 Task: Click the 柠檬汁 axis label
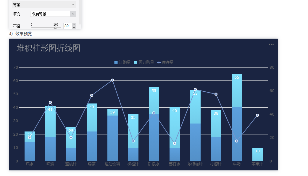tap(216, 164)
